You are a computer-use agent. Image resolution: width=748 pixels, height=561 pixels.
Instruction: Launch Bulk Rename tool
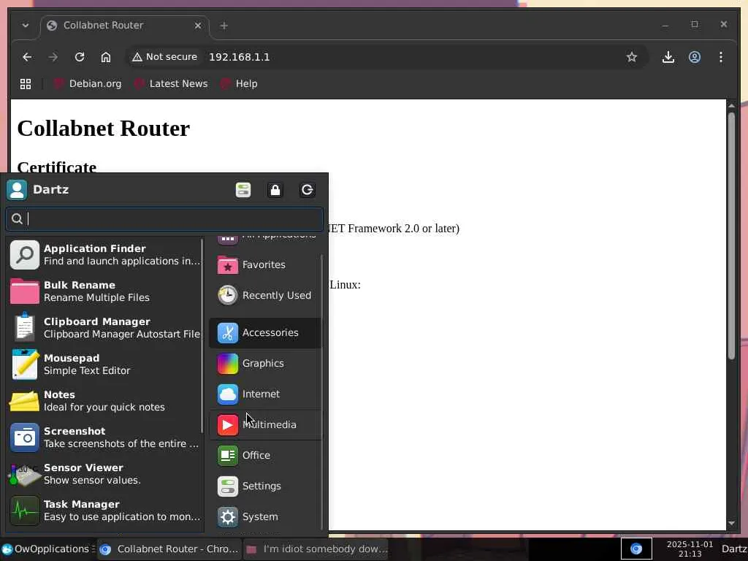pos(105,291)
